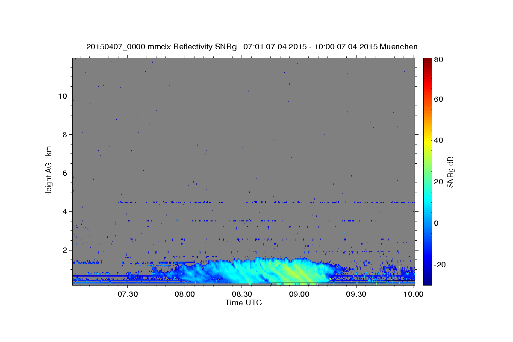Viewport: 513px width, 342px height.
Task: Click the 07:30 time tick label
Action: 127,294
